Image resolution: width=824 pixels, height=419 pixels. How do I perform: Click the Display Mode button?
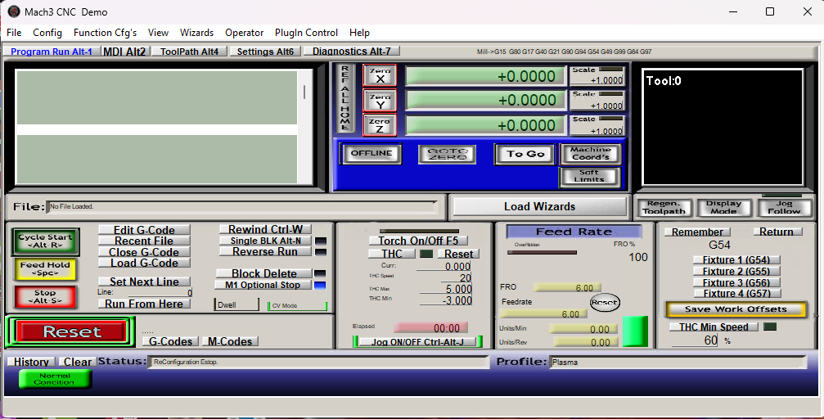(723, 208)
